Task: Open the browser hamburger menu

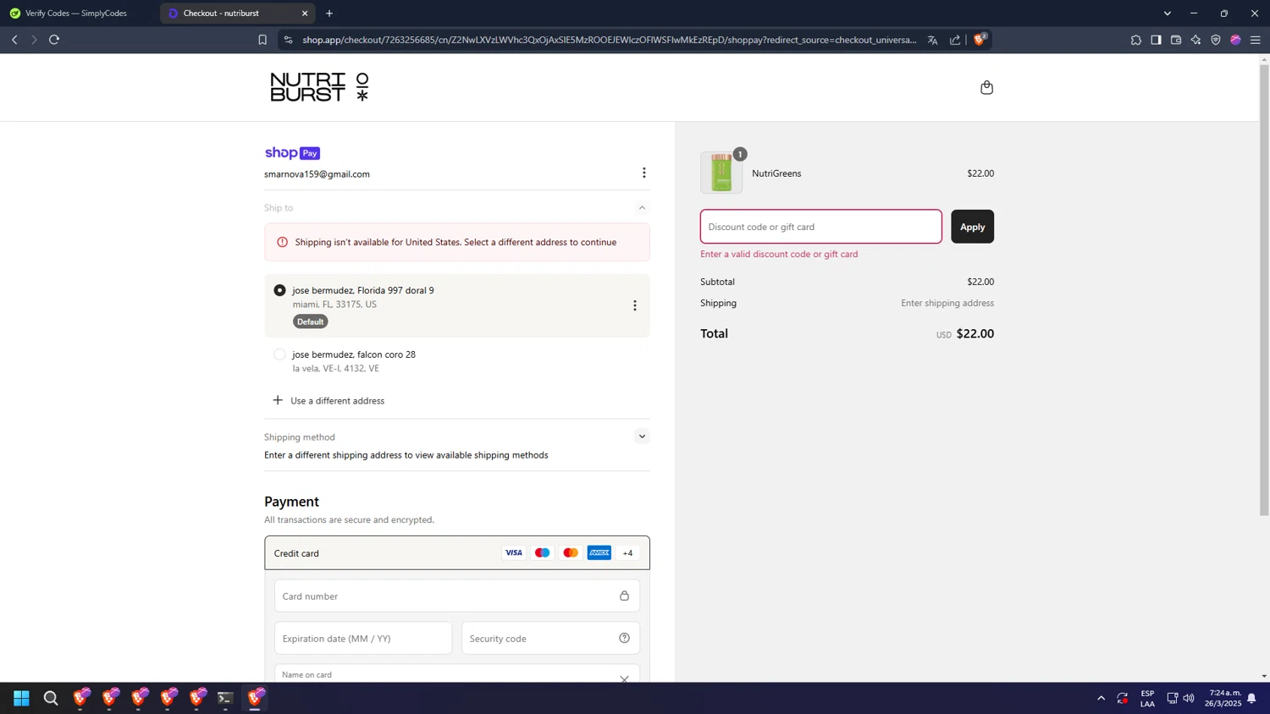Action: pos(1256,40)
